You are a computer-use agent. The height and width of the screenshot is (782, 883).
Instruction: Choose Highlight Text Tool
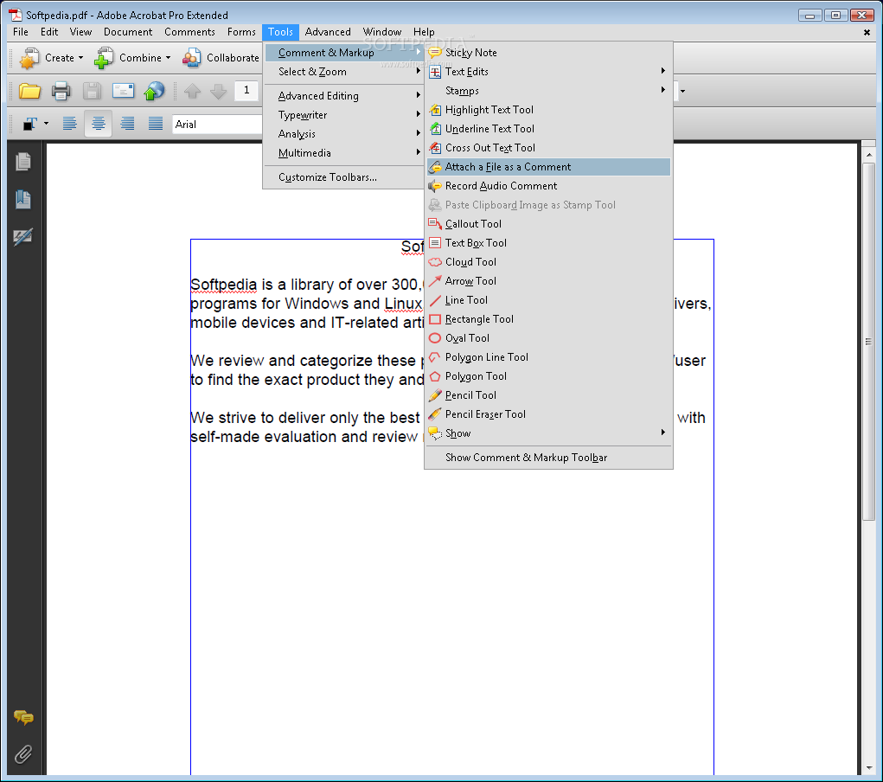click(548, 110)
